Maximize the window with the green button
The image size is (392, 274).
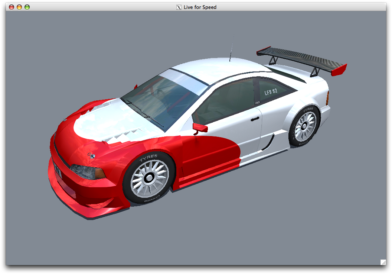[x=27, y=7]
